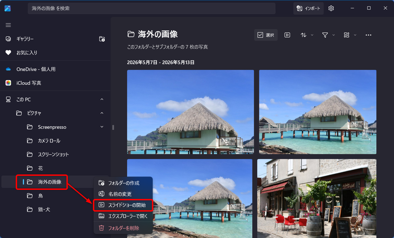Choose フォルダーの作成 from context menu
Screen dimensions: 394x238
pos(123,183)
